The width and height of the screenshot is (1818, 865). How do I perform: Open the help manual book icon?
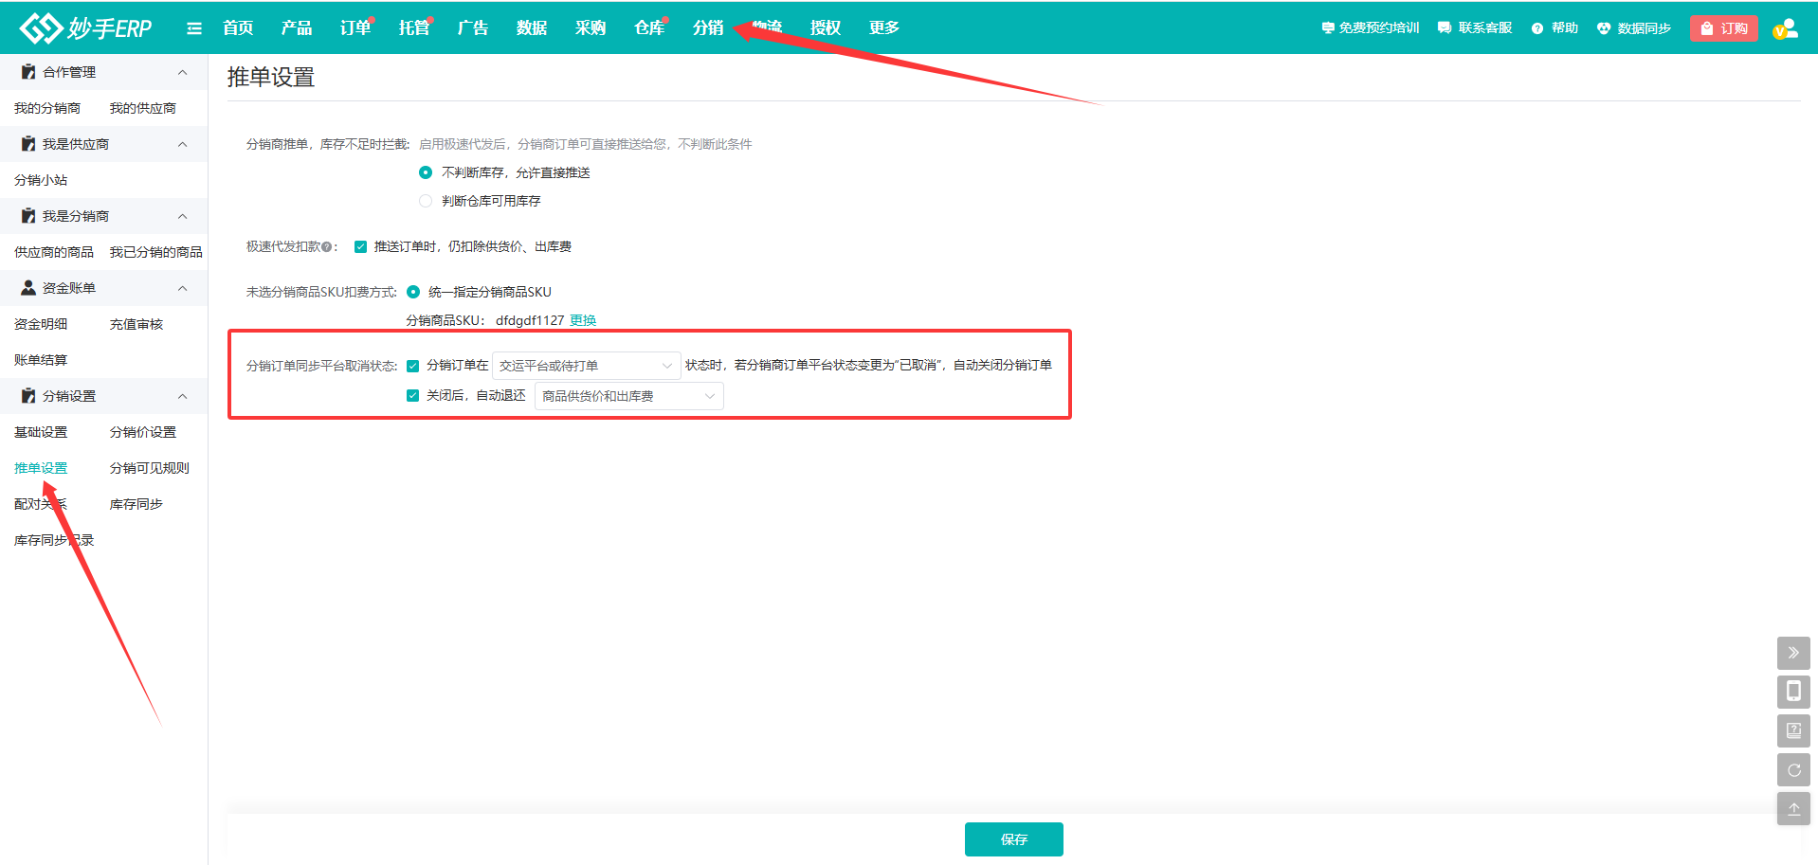pos(1793,730)
